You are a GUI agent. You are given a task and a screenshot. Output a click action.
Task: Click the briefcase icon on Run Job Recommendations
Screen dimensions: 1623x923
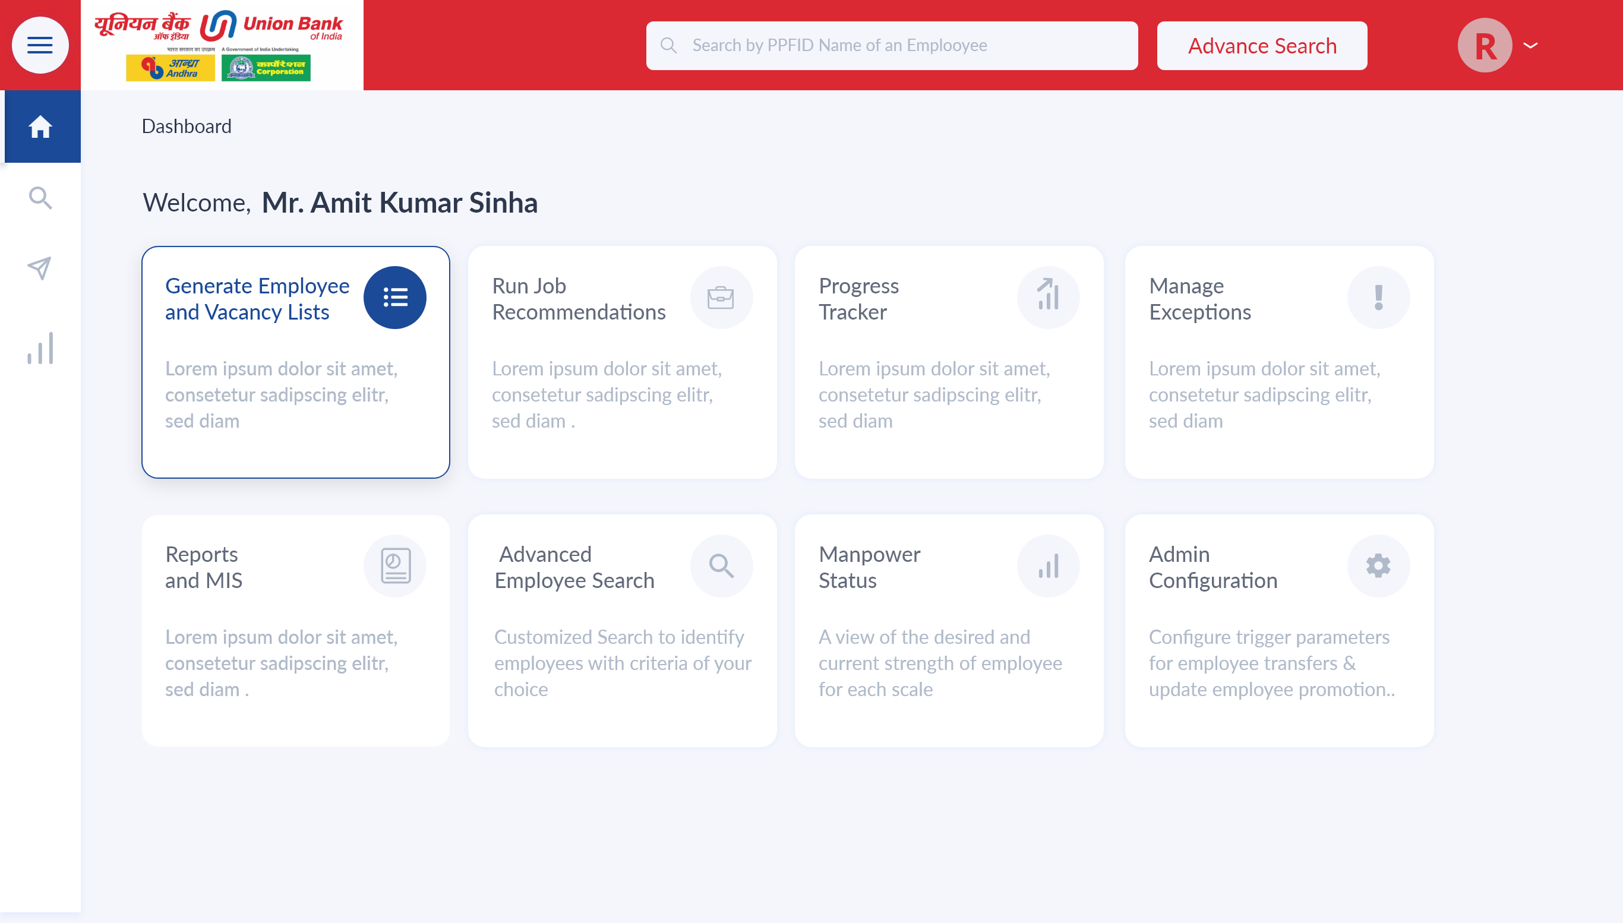[721, 298]
